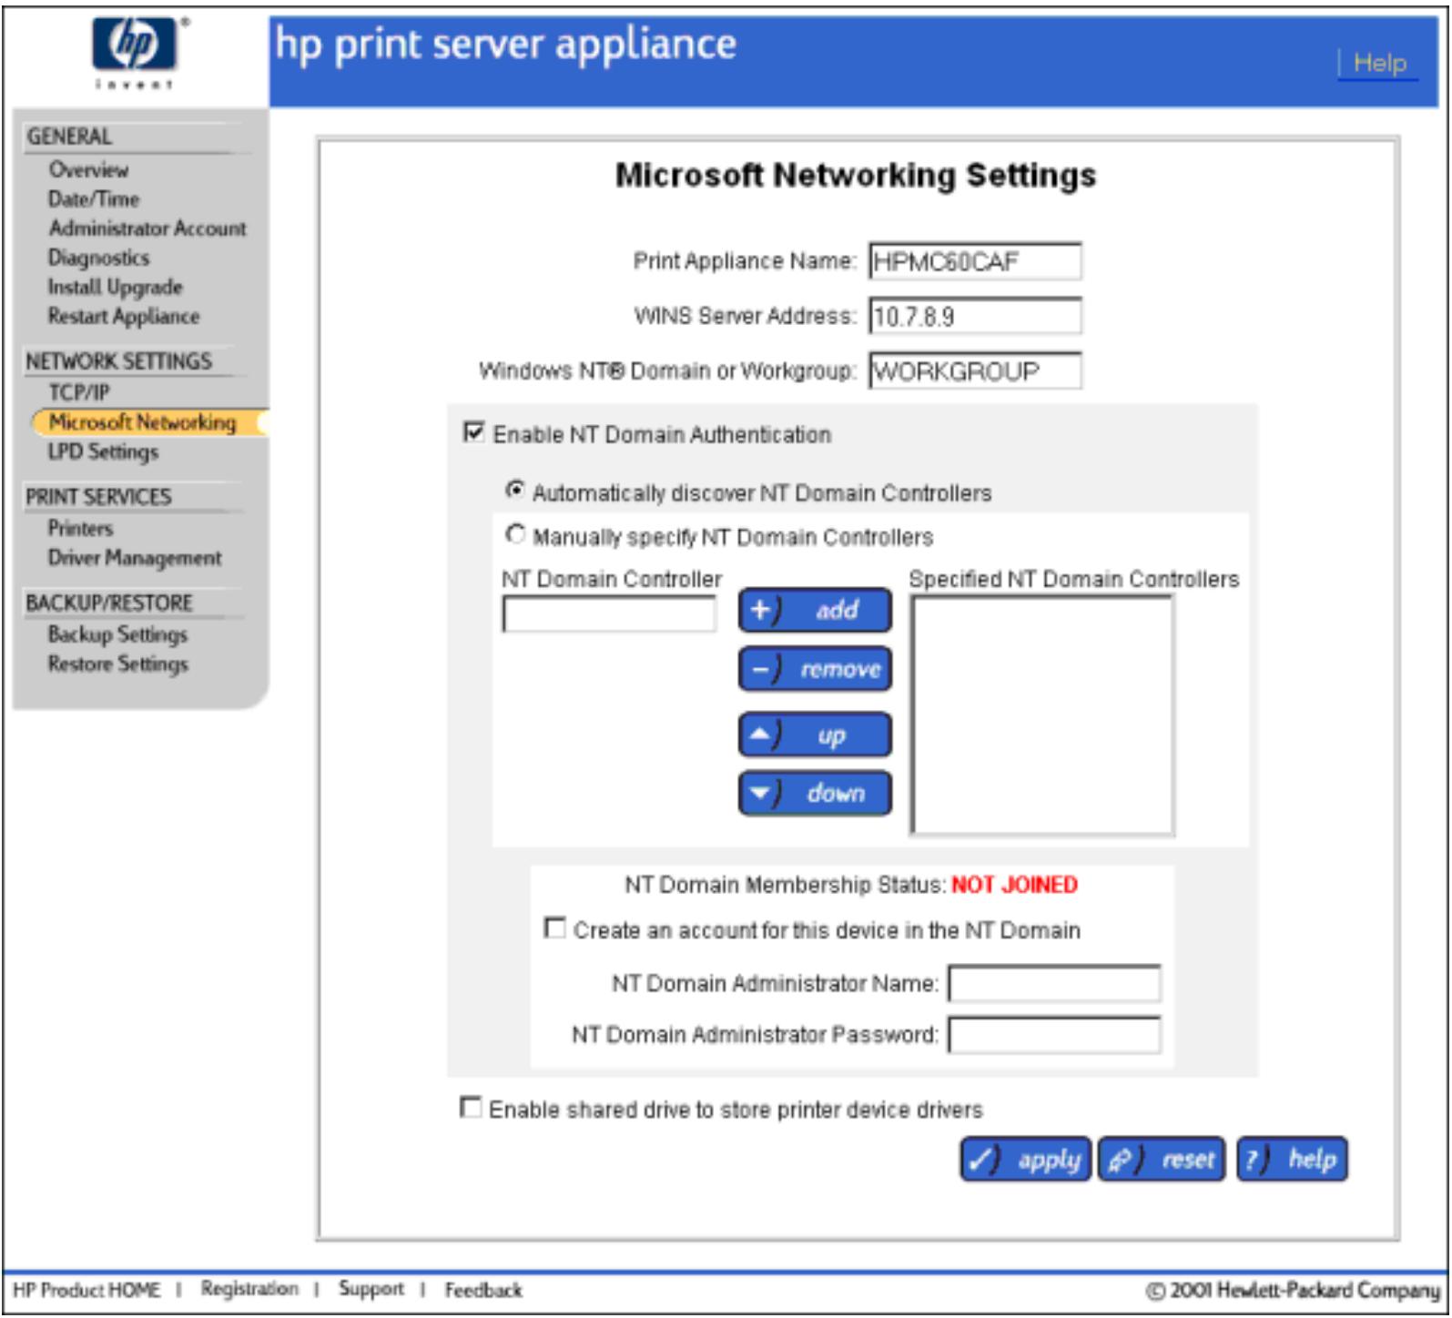The width and height of the screenshot is (1452, 1318).
Task: Reset the form values
Action: click(x=1163, y=1160)
